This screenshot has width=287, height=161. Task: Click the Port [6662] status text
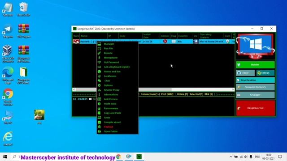(x=167, y=94)
